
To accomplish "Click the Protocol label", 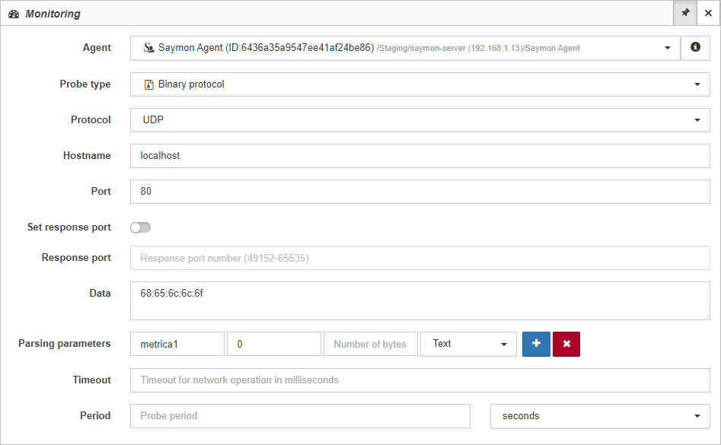I will [x=91, y=120].
